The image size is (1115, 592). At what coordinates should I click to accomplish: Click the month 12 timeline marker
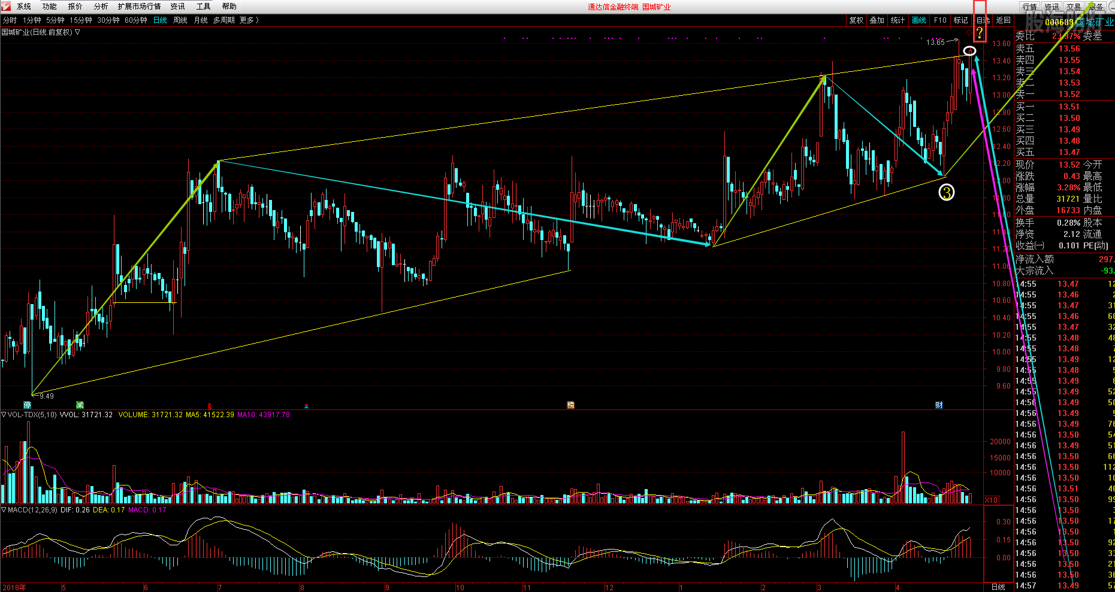point(609,588)
